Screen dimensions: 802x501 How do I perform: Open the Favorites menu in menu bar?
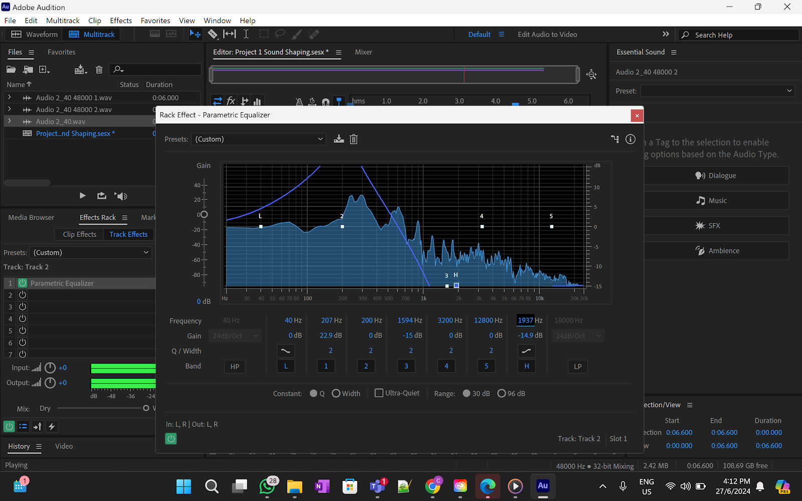point(155,21)
